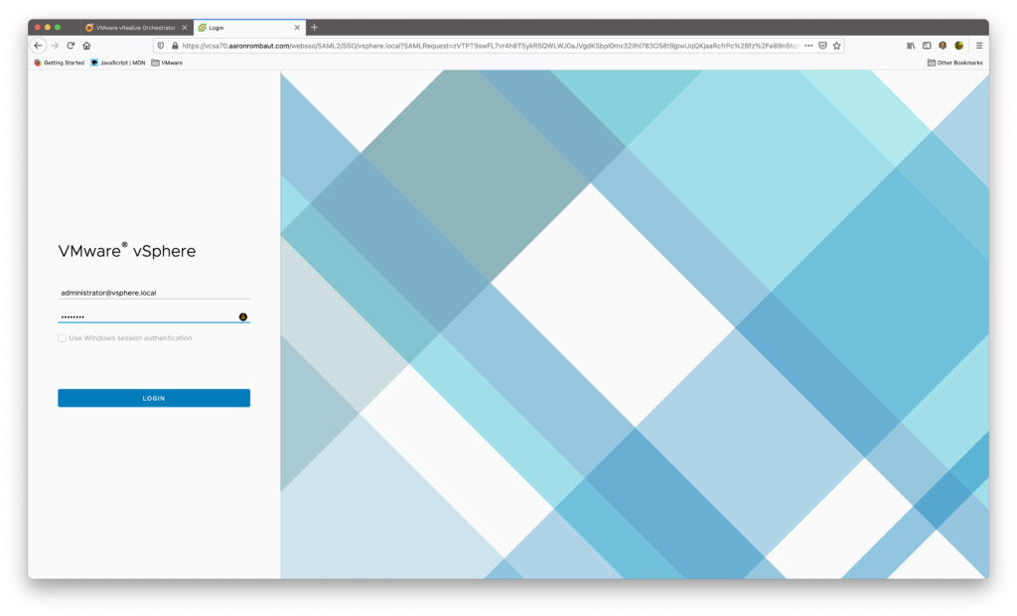Open the page actions three-dot menu
This screenshot has height=616, width=1017.
tap(808, 46)
